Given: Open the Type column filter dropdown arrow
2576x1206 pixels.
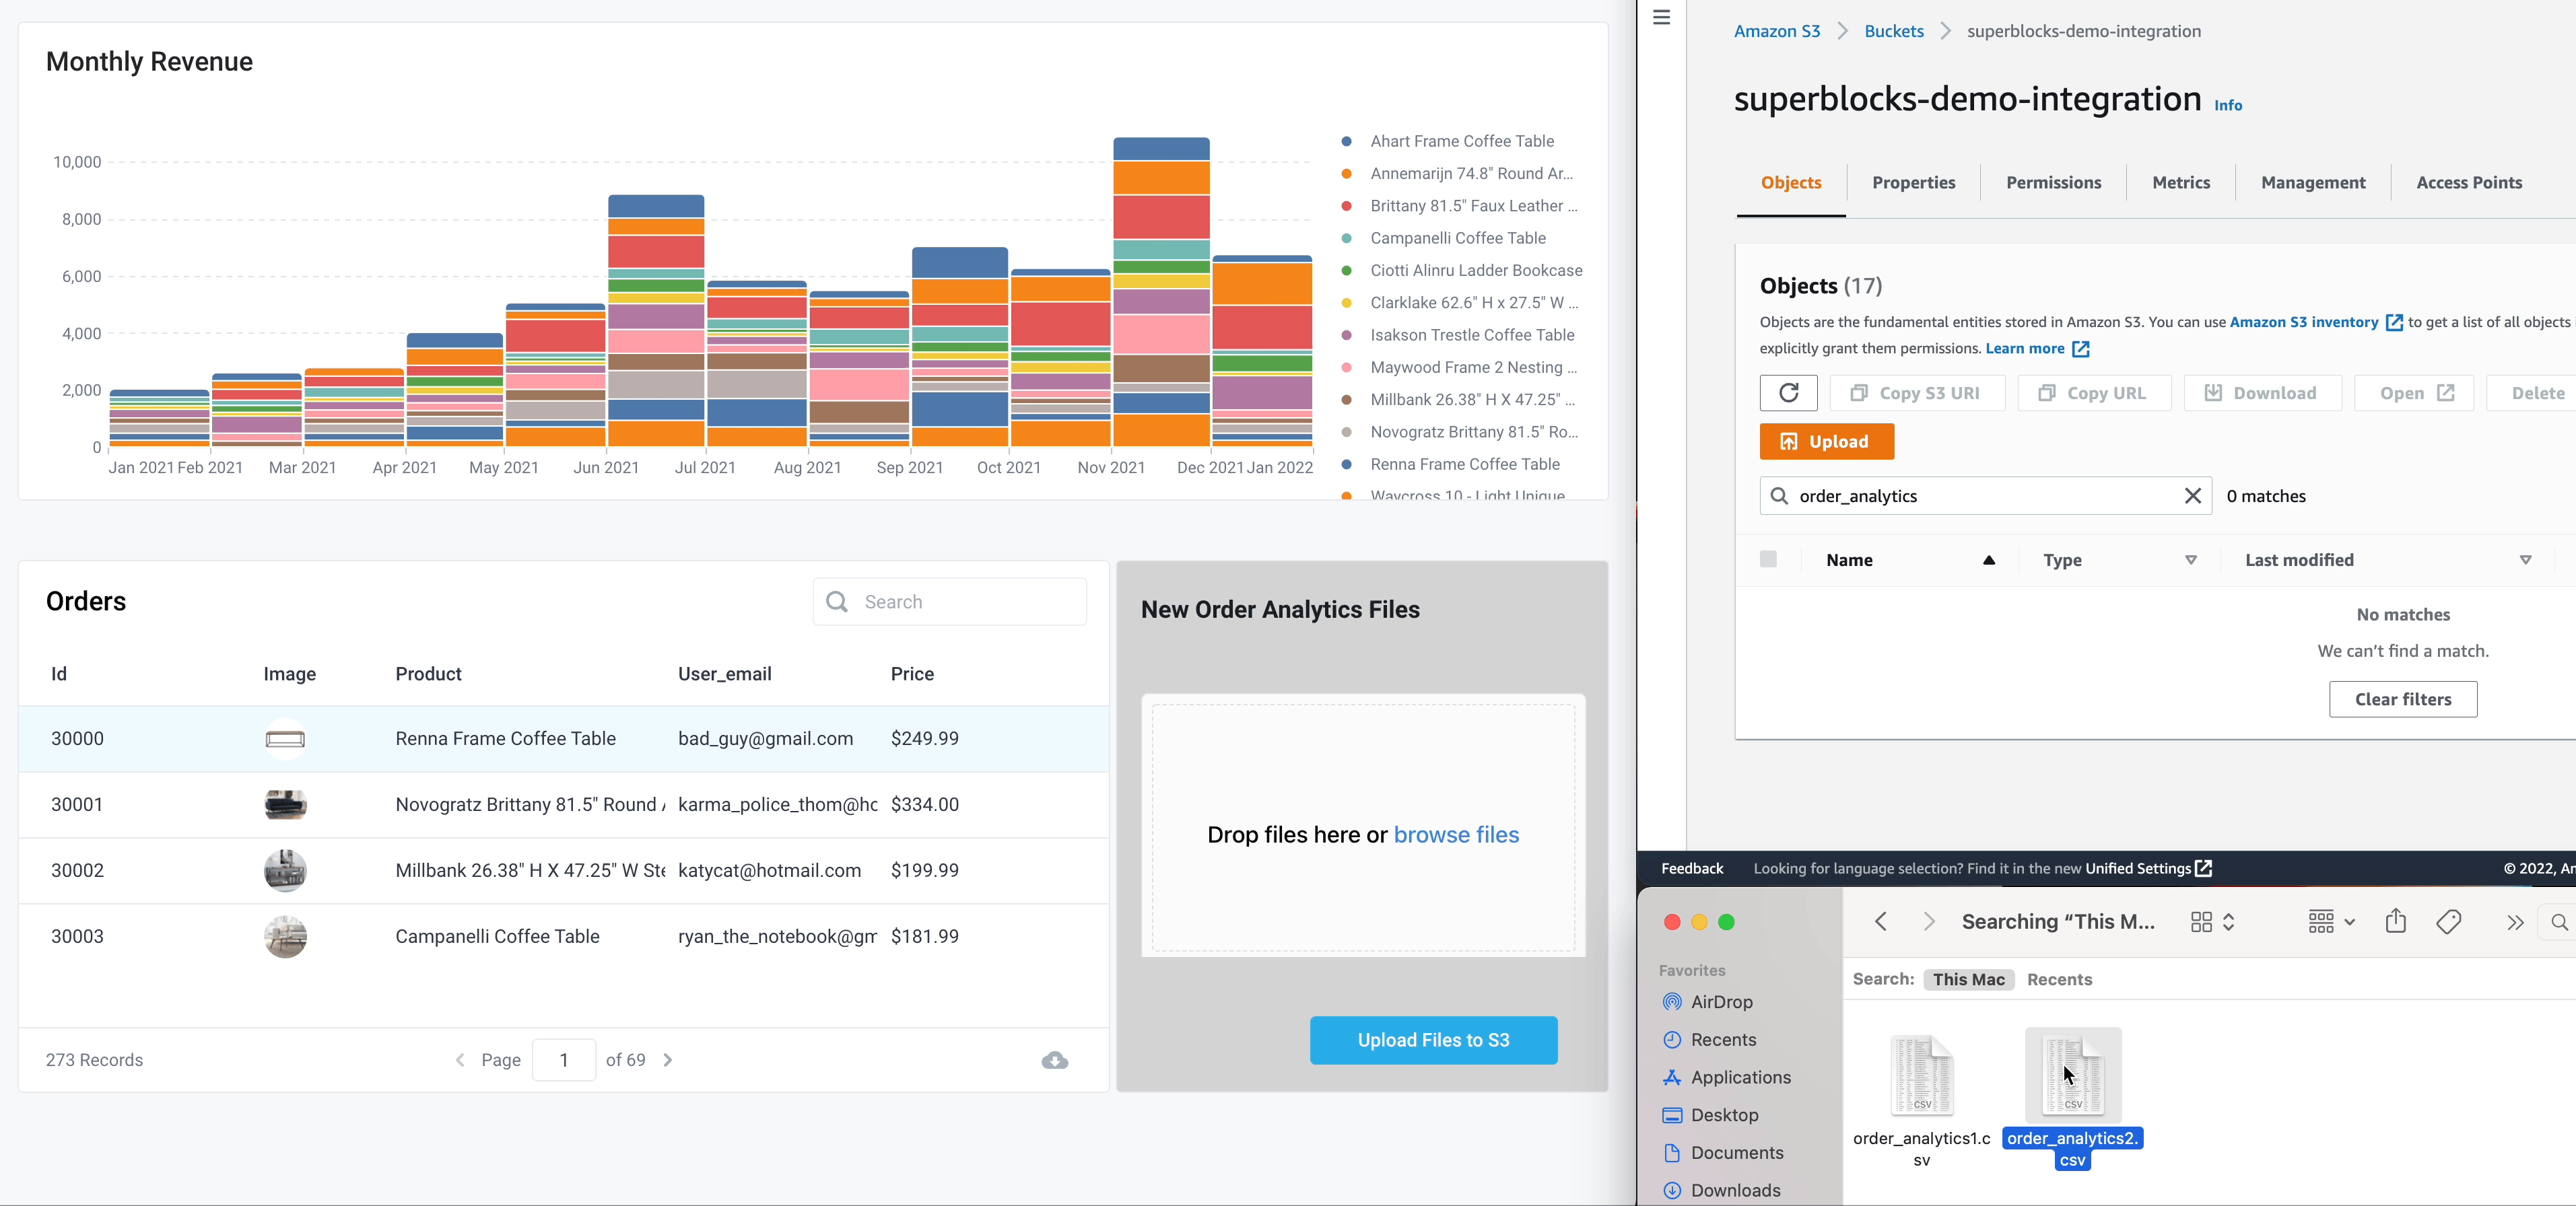Looking at the screenshot, I should (x=2190, y=559).
